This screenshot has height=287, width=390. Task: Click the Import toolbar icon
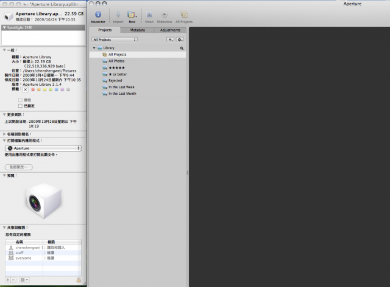click(118, 15)
